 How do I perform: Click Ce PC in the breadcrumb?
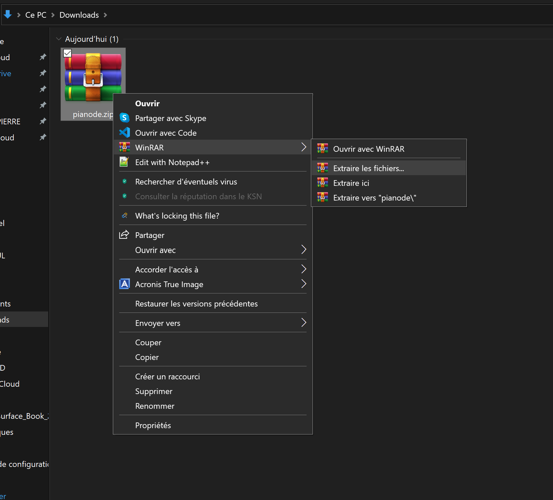36,15
